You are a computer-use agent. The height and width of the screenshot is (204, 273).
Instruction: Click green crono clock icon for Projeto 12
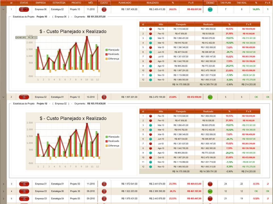(x=210, y=97)
